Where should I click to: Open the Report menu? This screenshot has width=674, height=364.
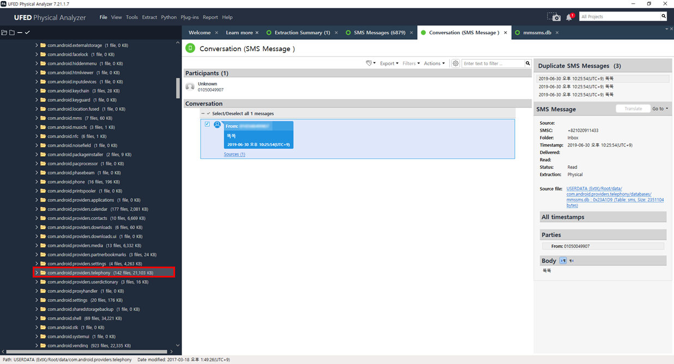210,17
